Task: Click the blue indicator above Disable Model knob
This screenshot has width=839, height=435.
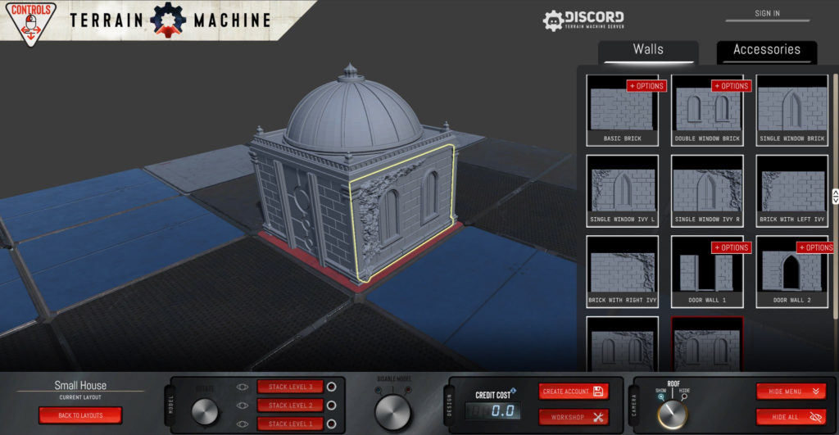Action: pos(379,389)
